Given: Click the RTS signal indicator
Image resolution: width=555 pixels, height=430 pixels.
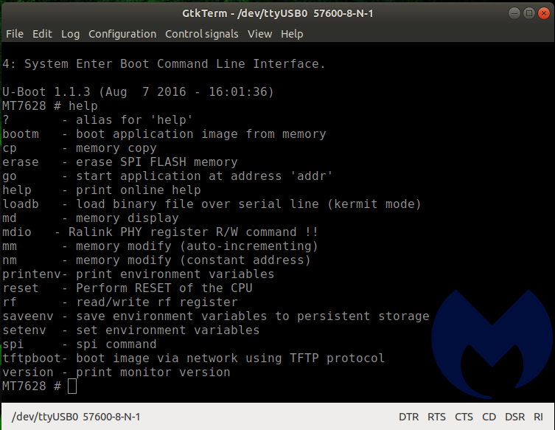Looking at the screenshot, I should click(x=436, y=417).
